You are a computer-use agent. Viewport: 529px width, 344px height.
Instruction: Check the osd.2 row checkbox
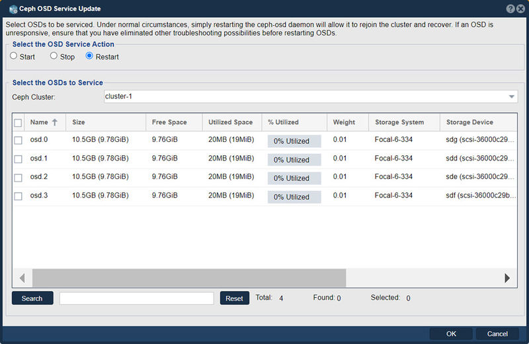pos(18,178)
